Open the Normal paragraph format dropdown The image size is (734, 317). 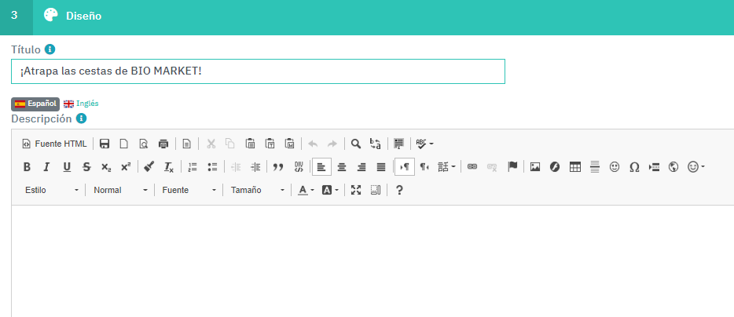pyautogui.click(x=119, y=191)
